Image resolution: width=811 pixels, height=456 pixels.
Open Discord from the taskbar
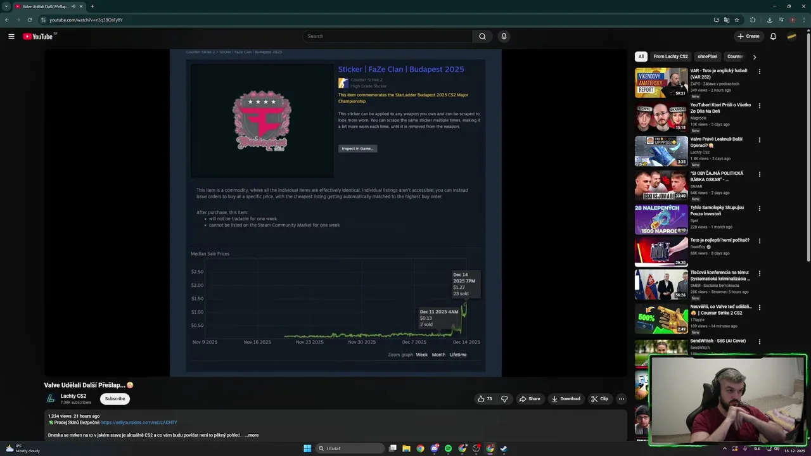point(435,448)
